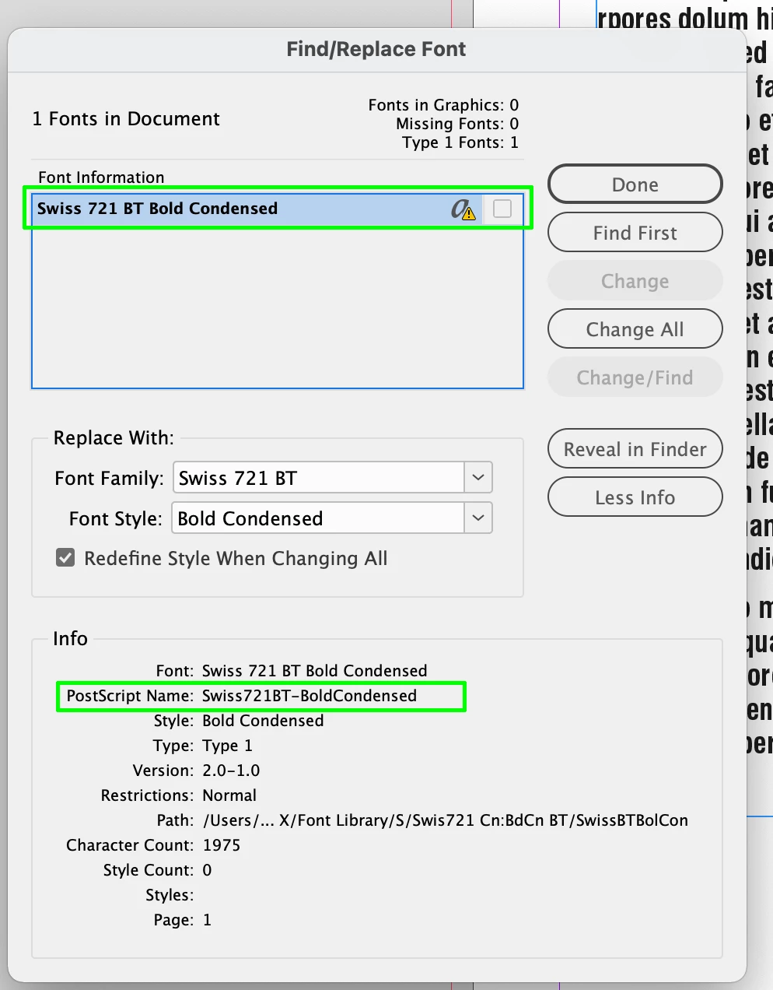Open the Font Family dropdown arrow
Viewport: 773px width, 990px height.
pyautogui.click(x=478, y=478)
